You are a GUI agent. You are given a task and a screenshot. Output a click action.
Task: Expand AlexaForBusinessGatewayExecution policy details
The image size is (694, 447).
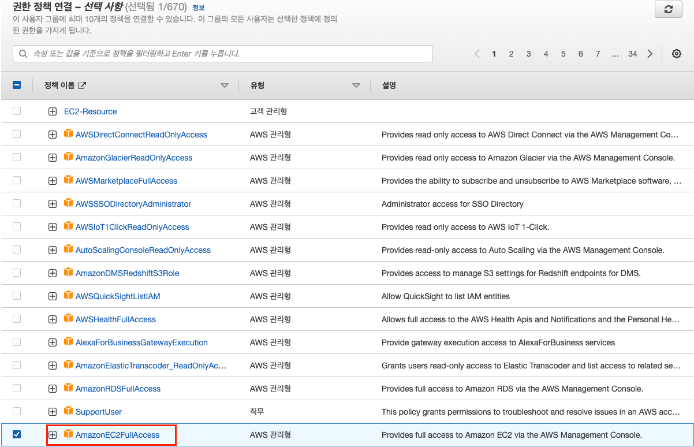pos(53,342)
